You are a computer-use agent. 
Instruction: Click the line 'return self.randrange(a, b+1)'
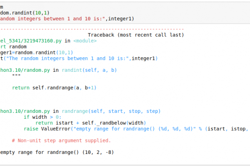pos(54,88)
